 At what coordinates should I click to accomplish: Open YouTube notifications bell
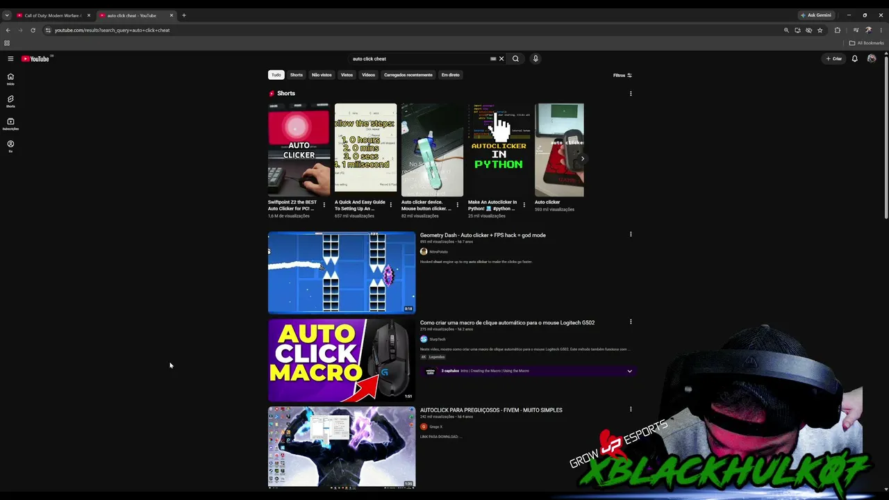[x=855, y=59]
